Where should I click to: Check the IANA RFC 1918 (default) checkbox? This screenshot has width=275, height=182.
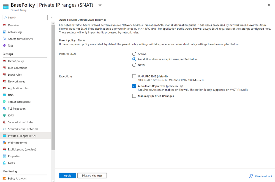(134, 76)
